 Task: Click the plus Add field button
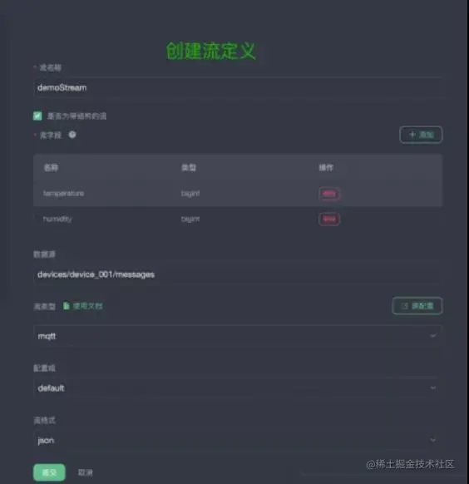click(x=421, y=135)
